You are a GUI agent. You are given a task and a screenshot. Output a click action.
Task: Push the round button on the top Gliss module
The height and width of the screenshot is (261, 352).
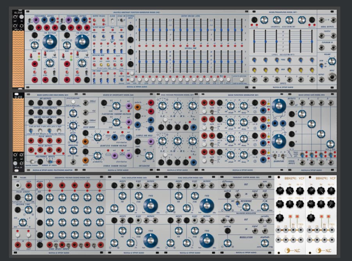tap(21, 17)
